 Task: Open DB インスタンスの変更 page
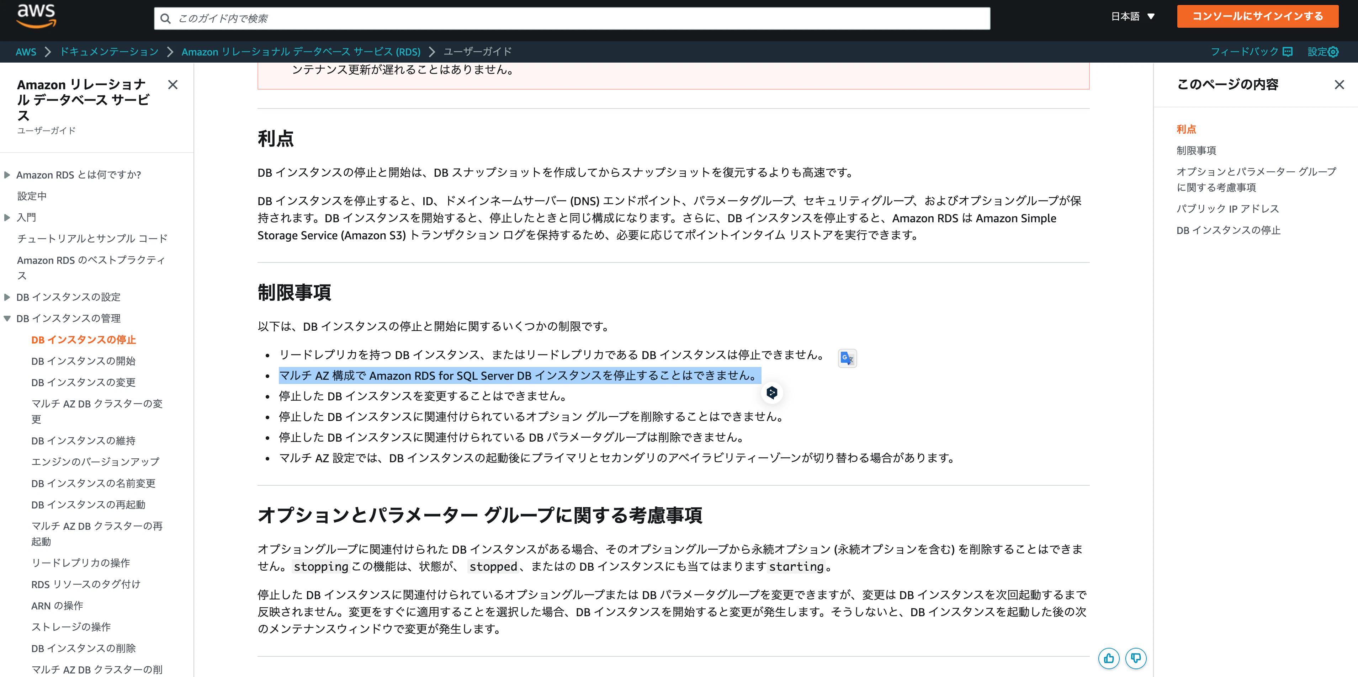point(83,383)
